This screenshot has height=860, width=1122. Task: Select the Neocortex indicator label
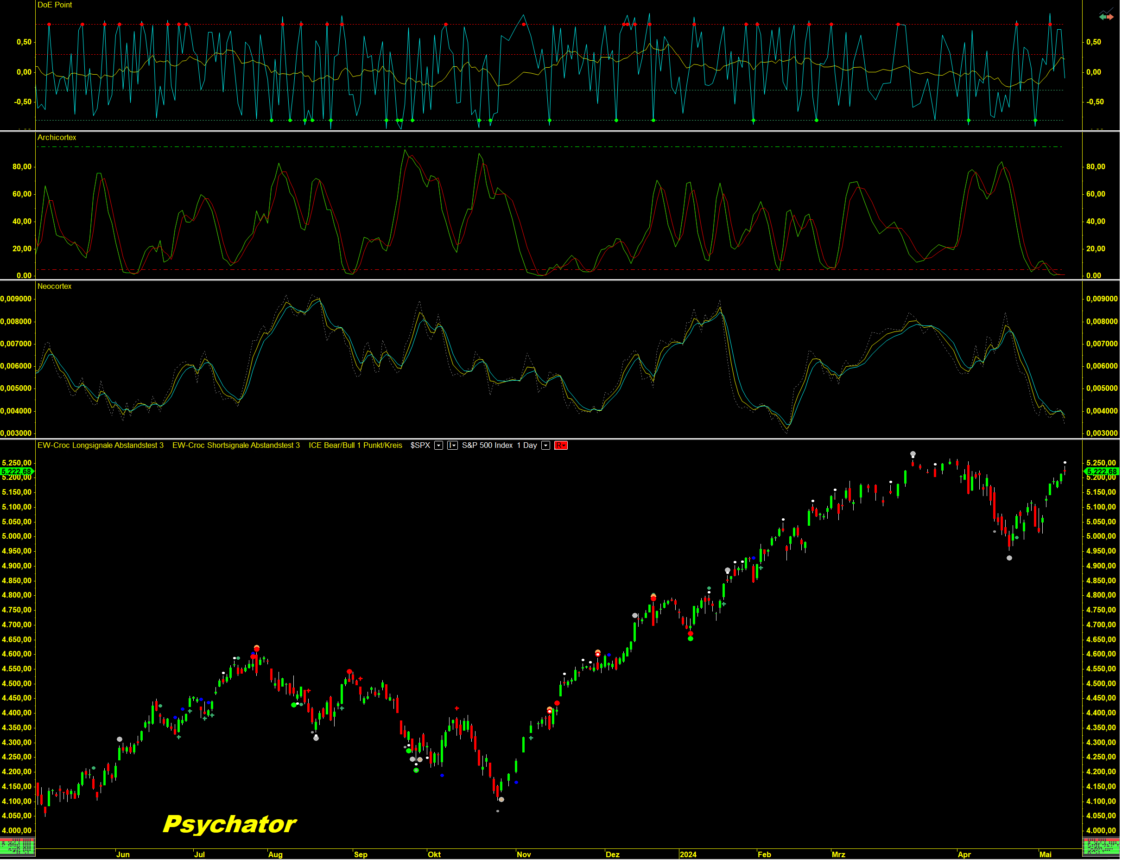pyautogui.click(x=54, y=287)
